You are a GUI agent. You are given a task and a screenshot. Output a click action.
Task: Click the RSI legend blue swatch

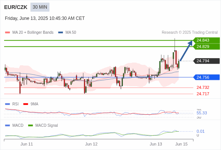[x=7, y=104]
